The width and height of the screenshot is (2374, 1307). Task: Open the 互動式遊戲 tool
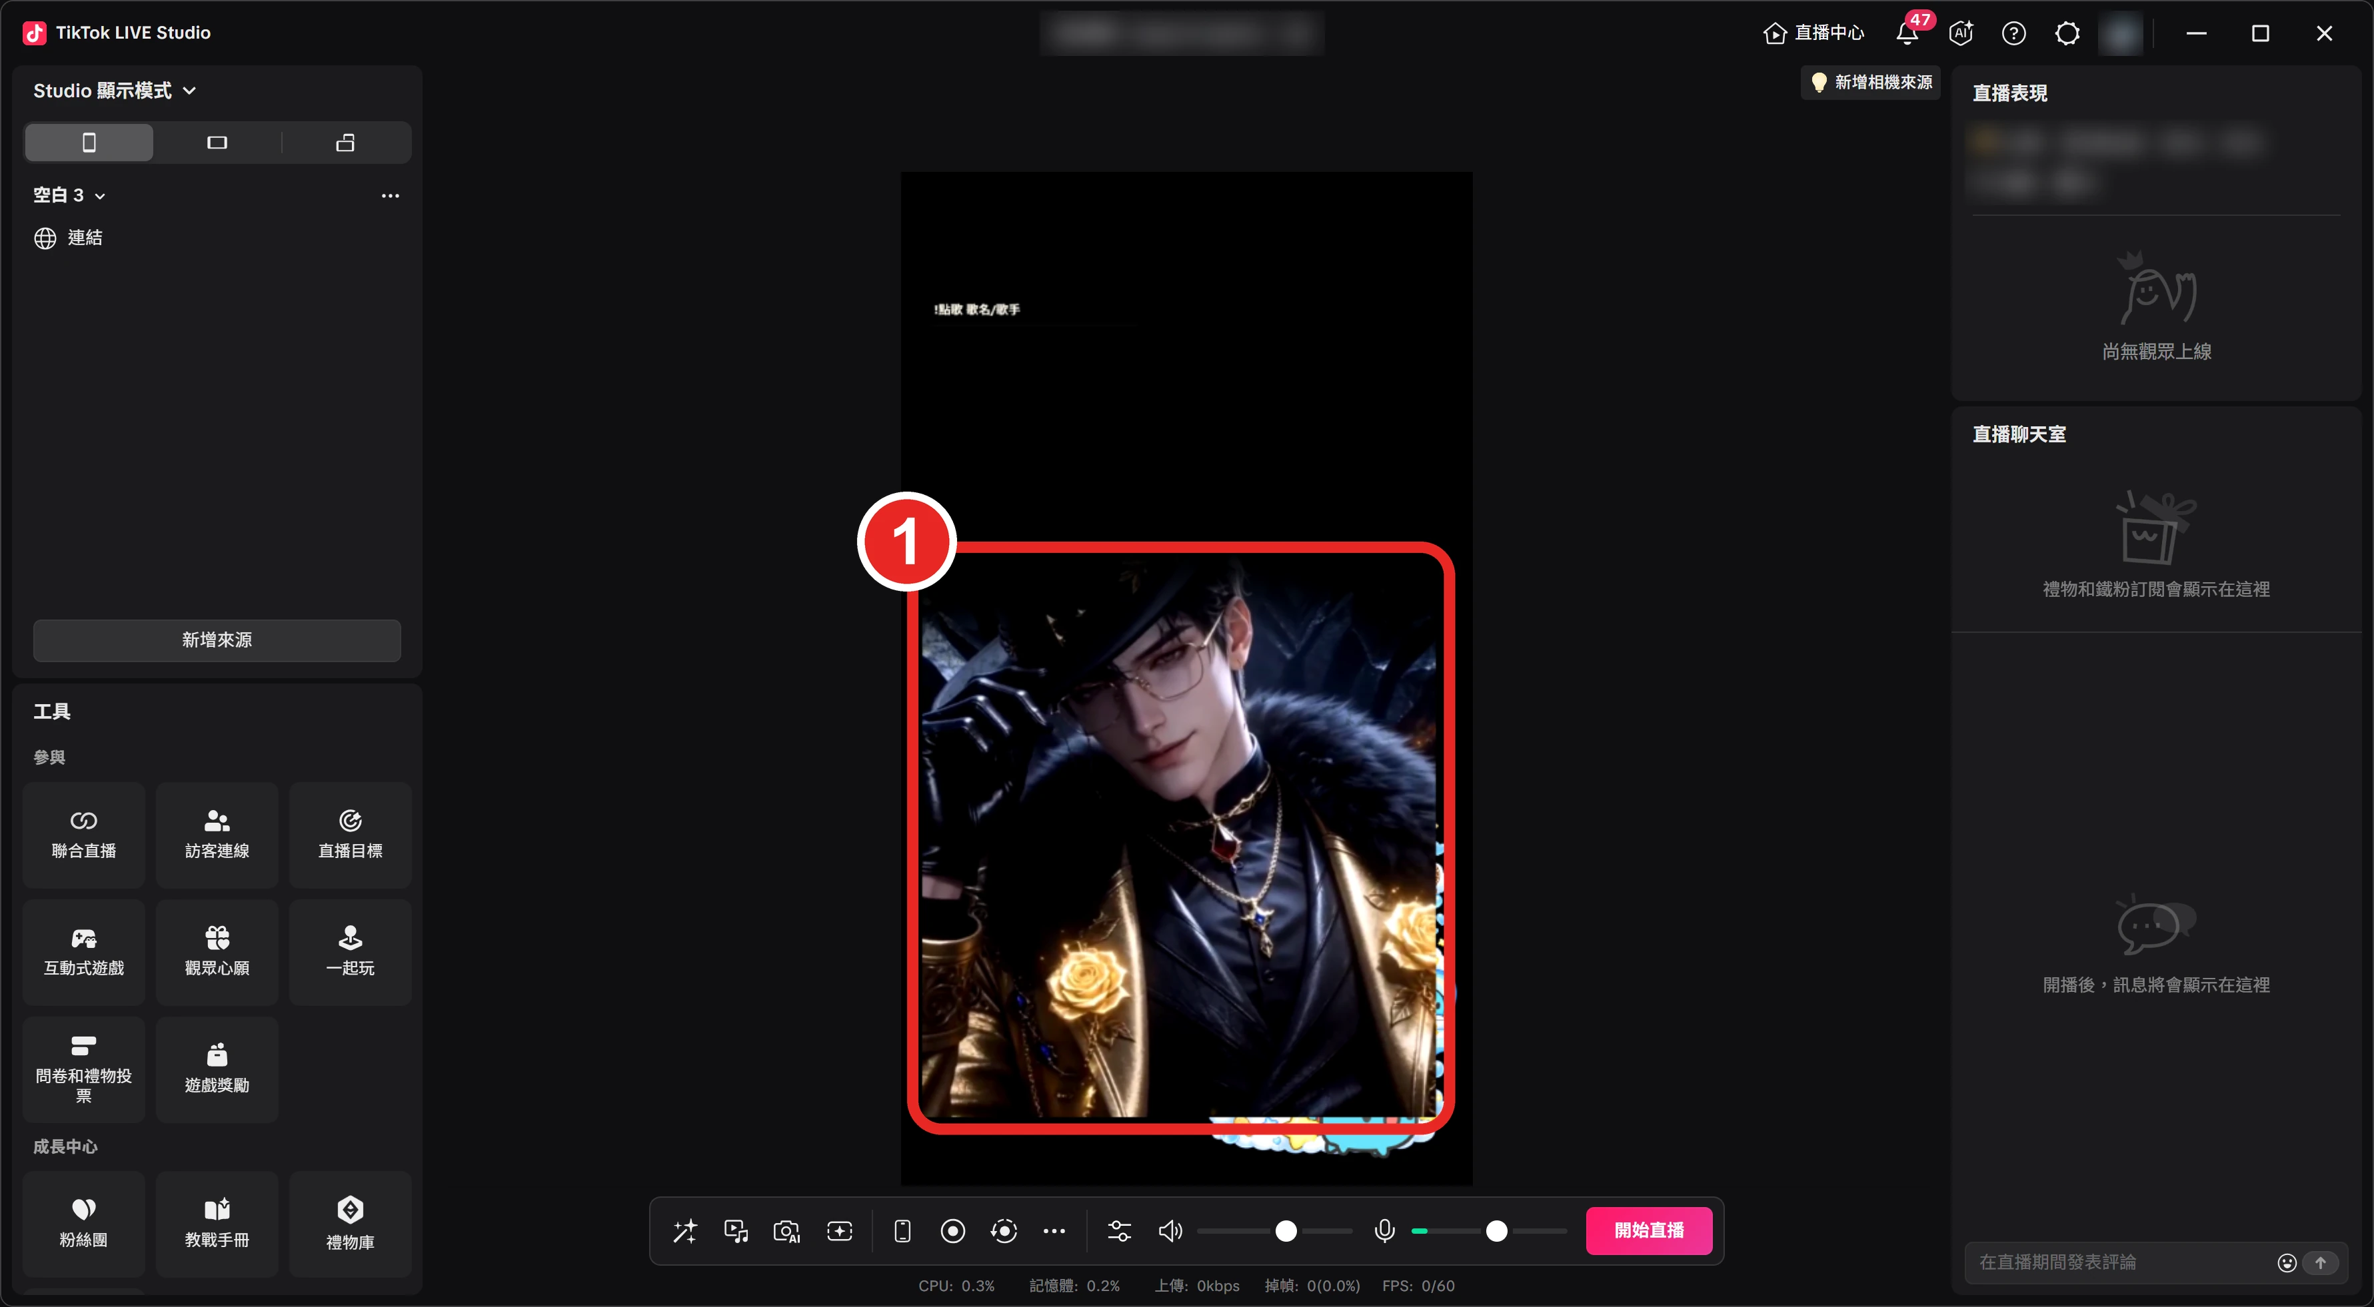tap(84, 951)
